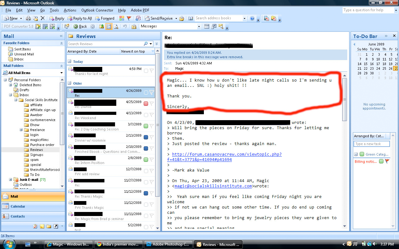399x249 pixels.
Task: Toggle flag on Thanks for last night message
Action: tap(151, 71)
